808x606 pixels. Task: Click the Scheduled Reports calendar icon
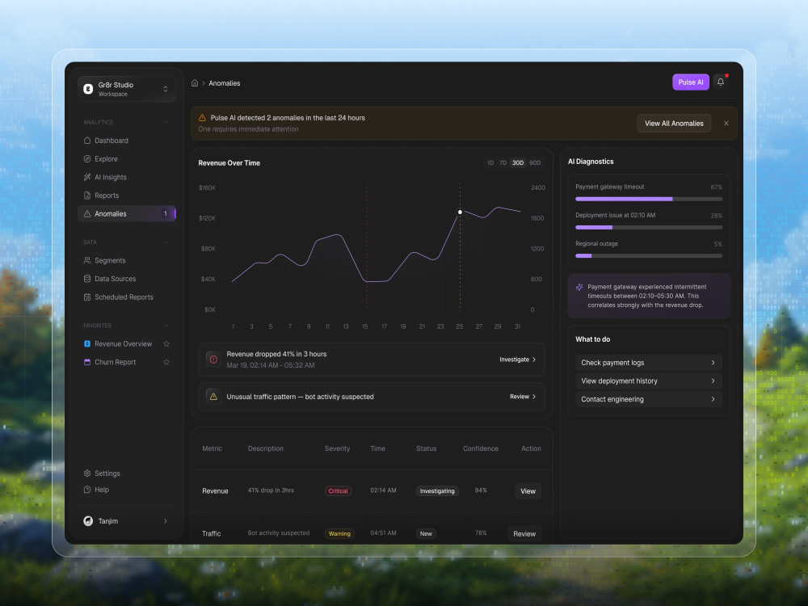87,297
